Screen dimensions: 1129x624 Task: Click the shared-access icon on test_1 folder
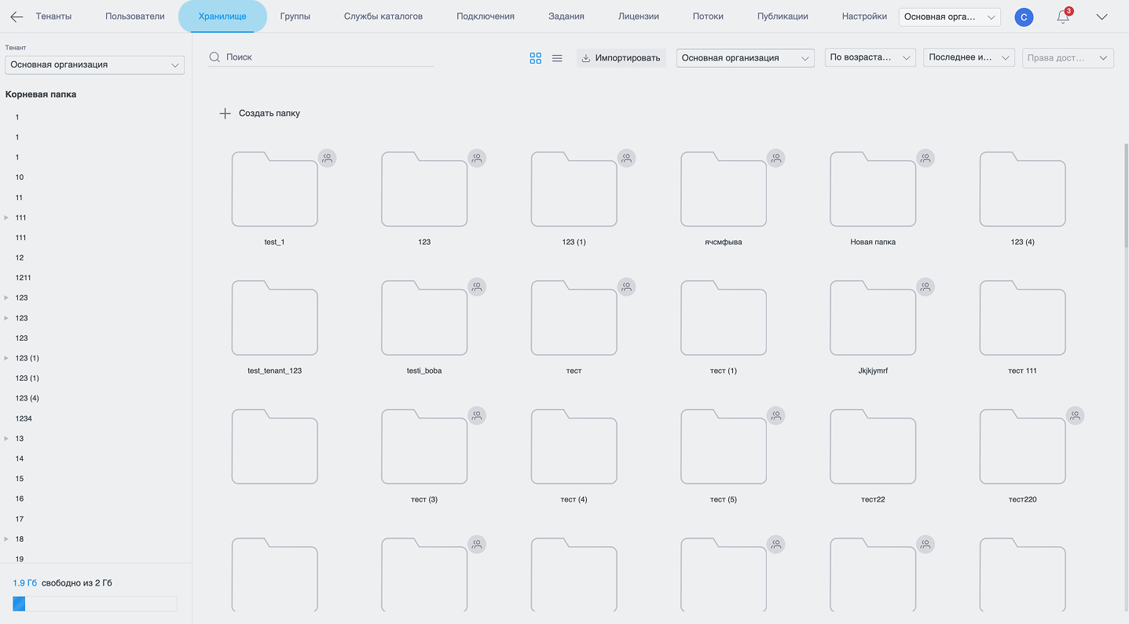pos(328,159)
